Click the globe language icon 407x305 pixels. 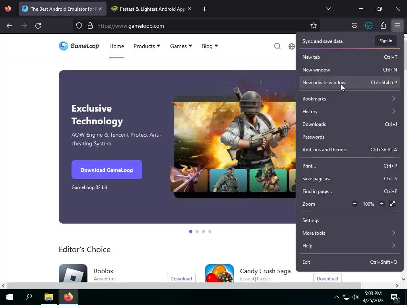pyautogui.click(x=291, y=46)
